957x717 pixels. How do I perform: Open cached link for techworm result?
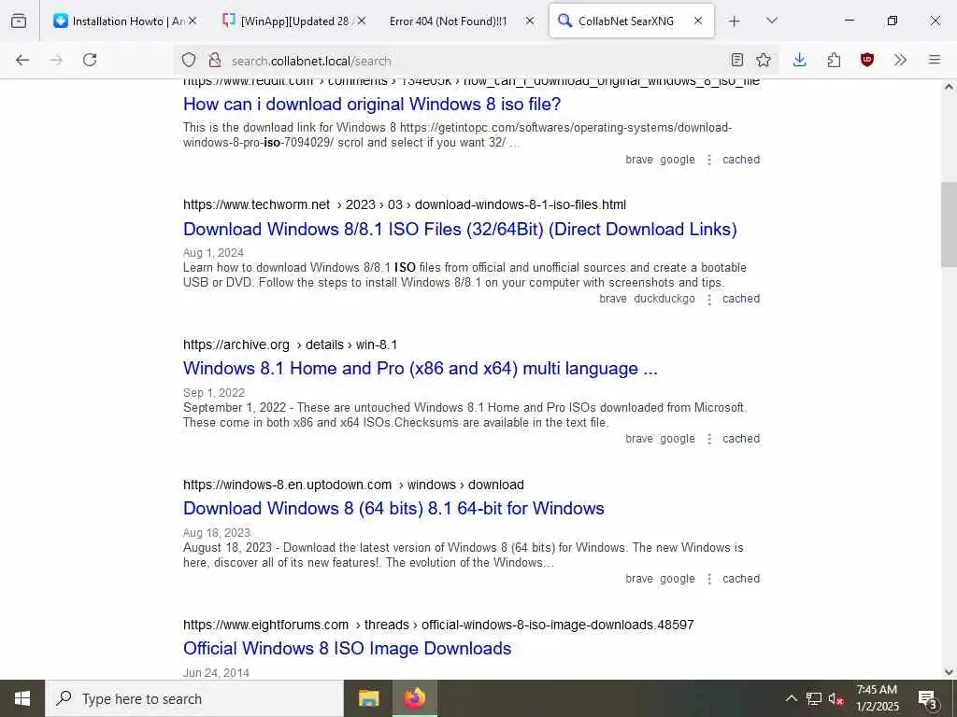coord(741,299)
